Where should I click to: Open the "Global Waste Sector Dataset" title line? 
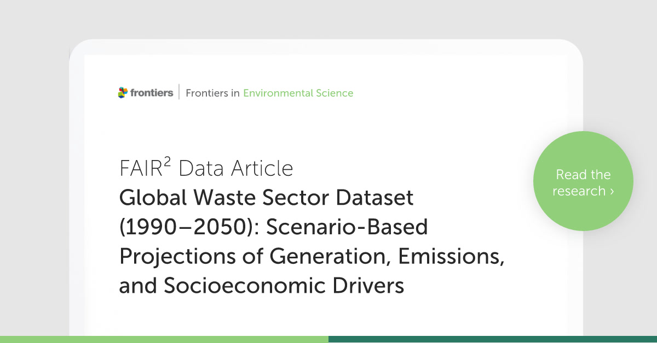coord(266,198)
